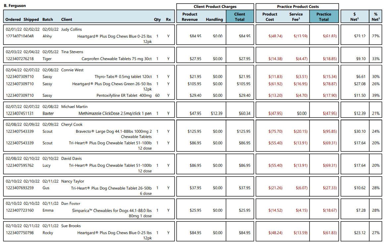The width and height of the screenshot is (385, 244).
Task: Click client name Dan Foster
Action: click(71, 204)
